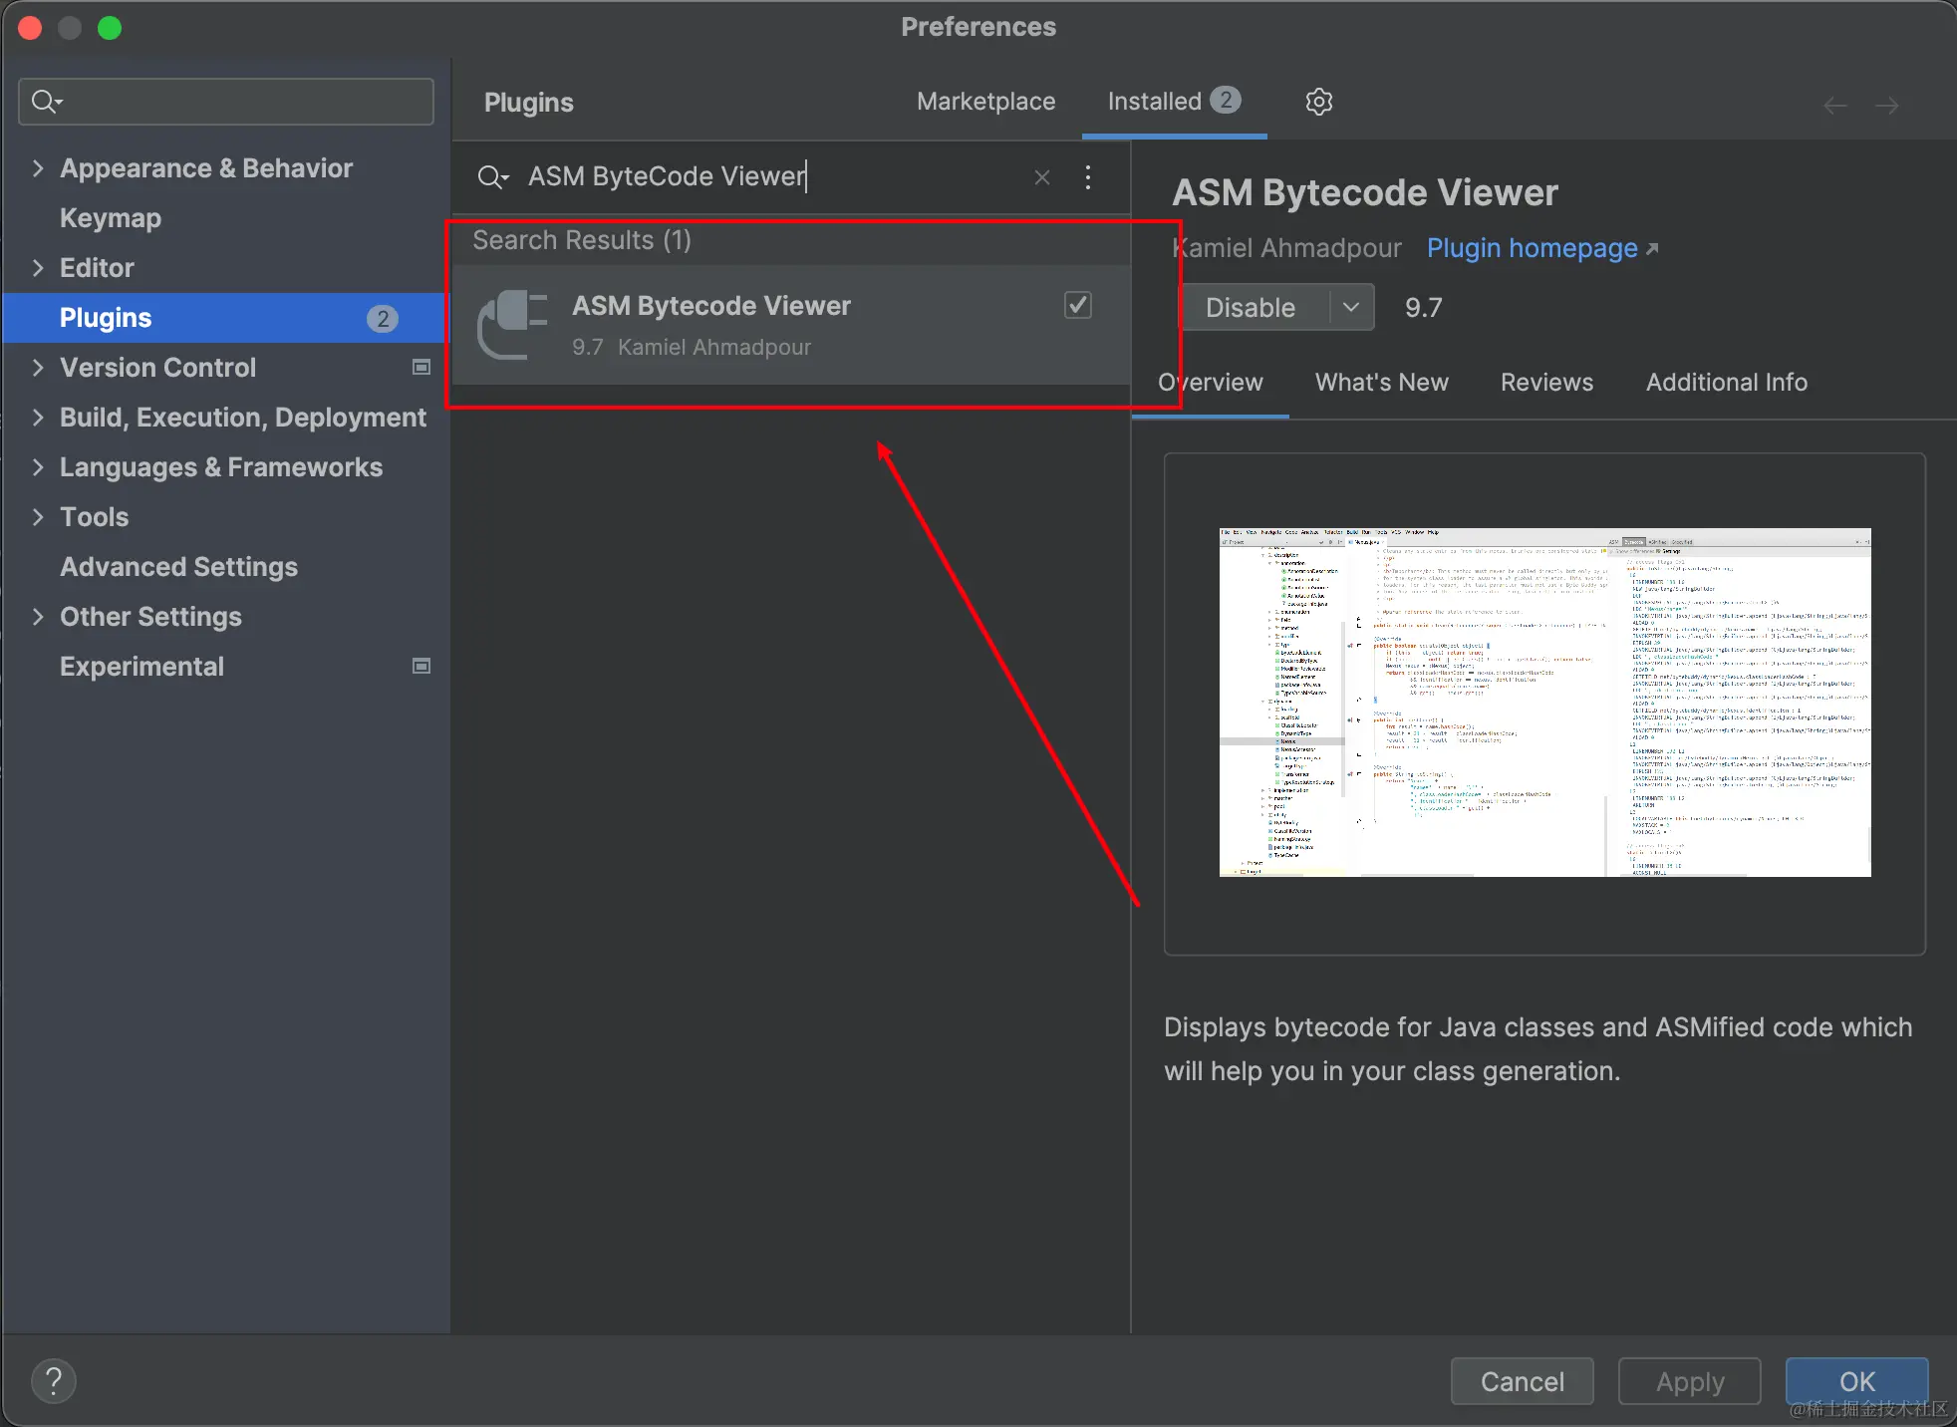Click the plugins settings gear icon
1957x1427 pixels.
[1318, 102]
